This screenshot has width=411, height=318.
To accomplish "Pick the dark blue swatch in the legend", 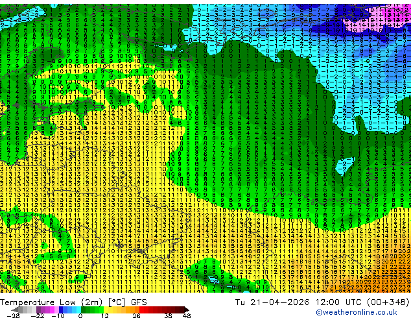I will [x=61, y=310].
